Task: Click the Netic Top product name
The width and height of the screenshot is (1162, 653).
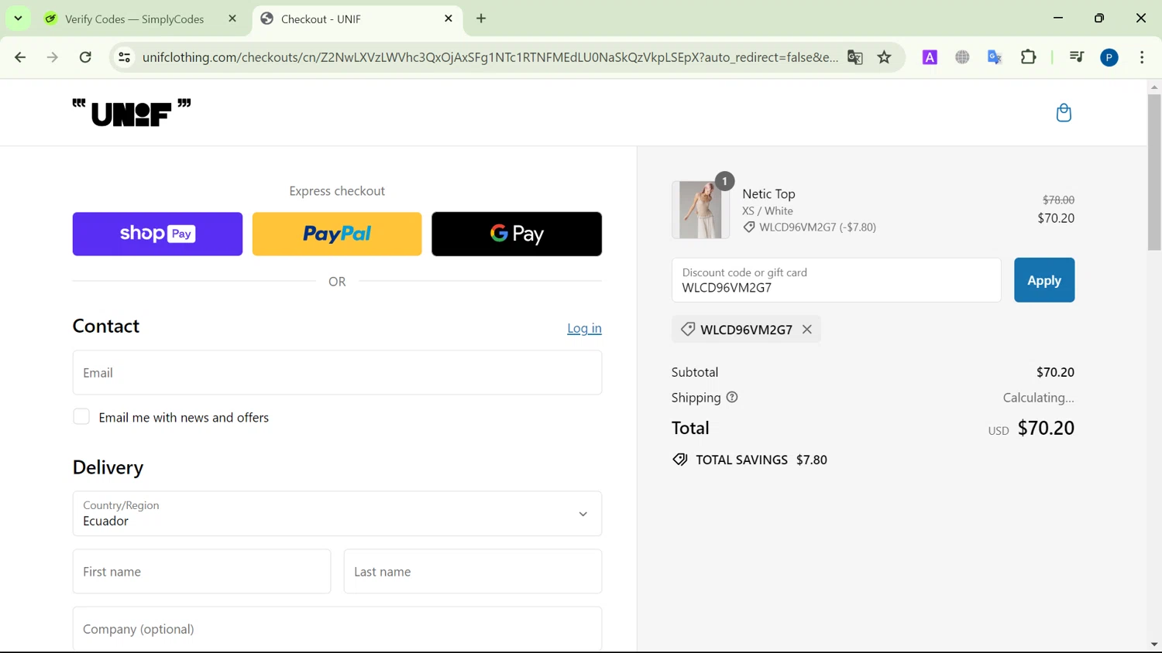Action: click(x=768, y=194)
